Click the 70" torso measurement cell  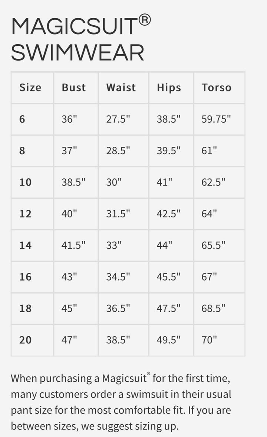click(210, 340)
